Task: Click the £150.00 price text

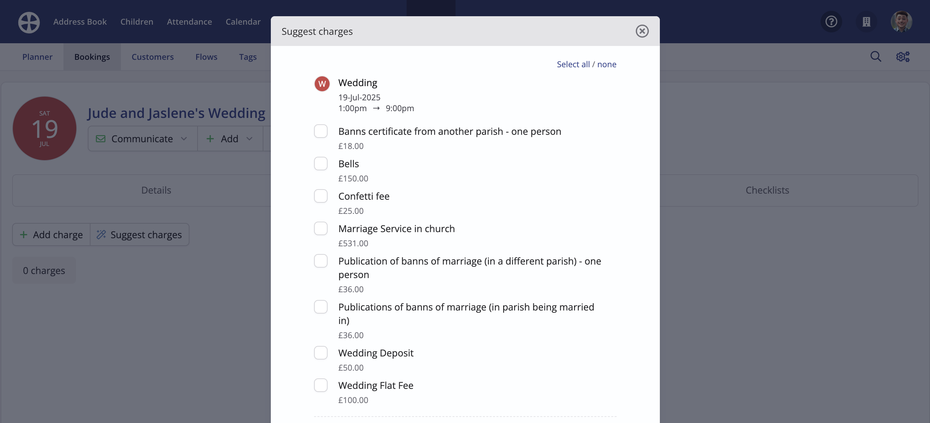Action: coord(353,178)
